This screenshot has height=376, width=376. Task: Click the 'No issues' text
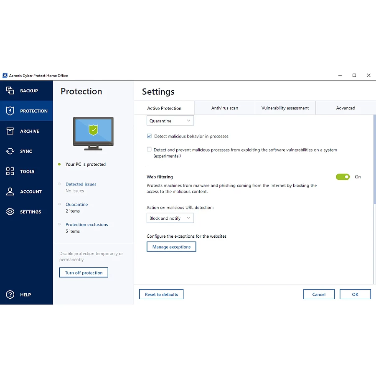pyautogui.click(x=75, y=191)
